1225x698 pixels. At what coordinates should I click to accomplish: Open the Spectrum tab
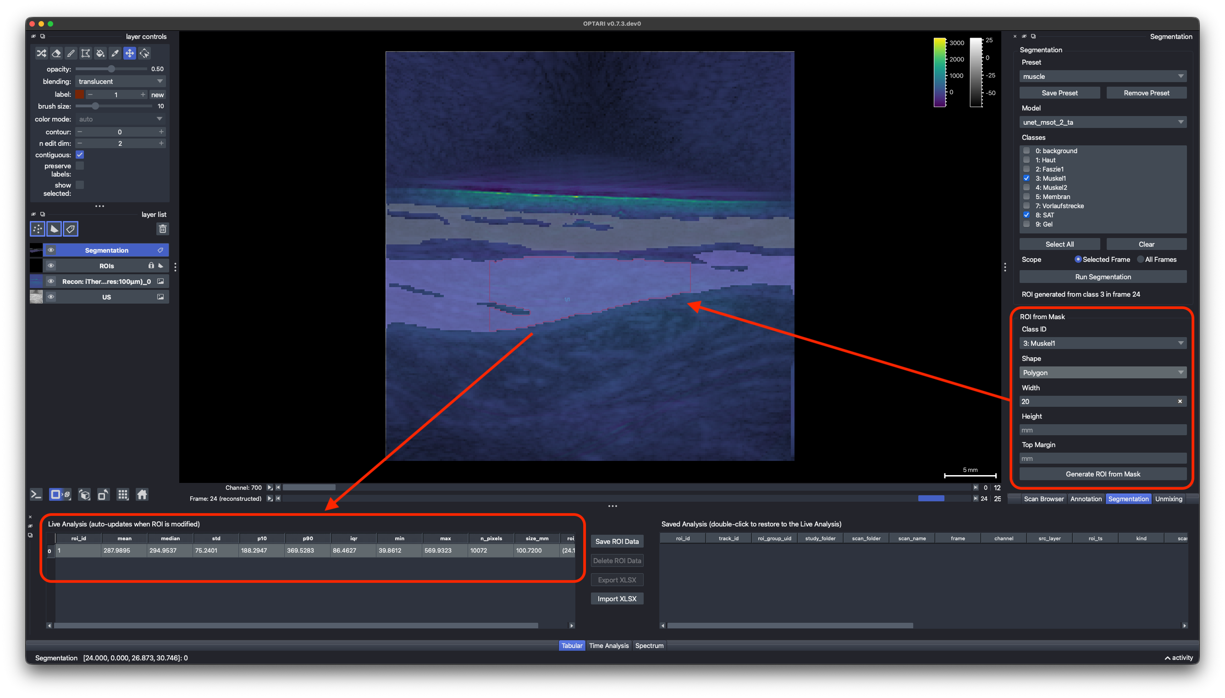pyautogui.click(x=649, y=645)
